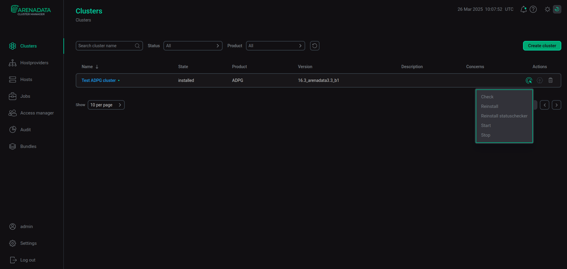Click the ADPG product cell

pos(238,80)
